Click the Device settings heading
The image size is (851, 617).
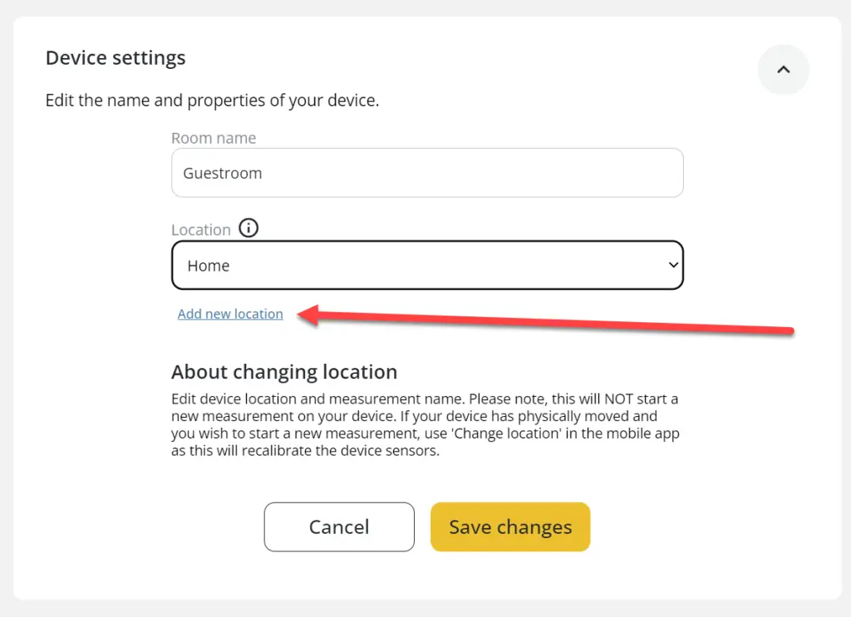pyautogui.click(x=116, y=58)
